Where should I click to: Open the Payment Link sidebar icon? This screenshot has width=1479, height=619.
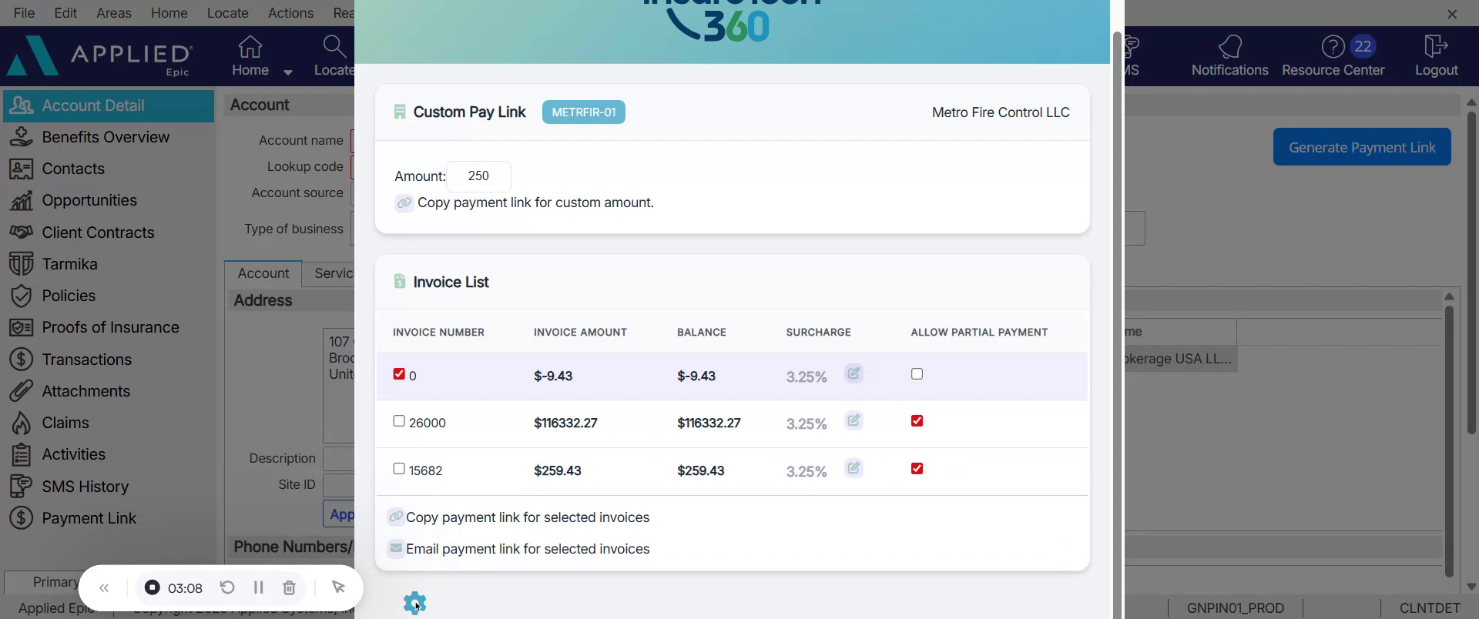click(21, 518)
